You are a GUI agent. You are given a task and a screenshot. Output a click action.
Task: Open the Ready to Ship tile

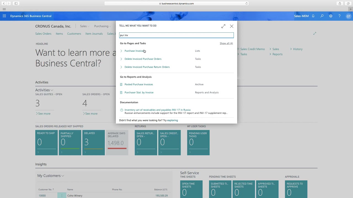point(47,143)
